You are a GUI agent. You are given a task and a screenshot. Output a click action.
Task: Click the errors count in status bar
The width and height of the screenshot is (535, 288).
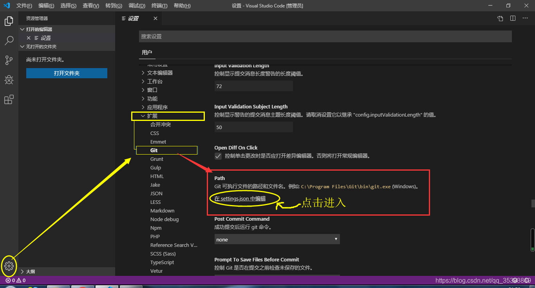coord(10,280)
